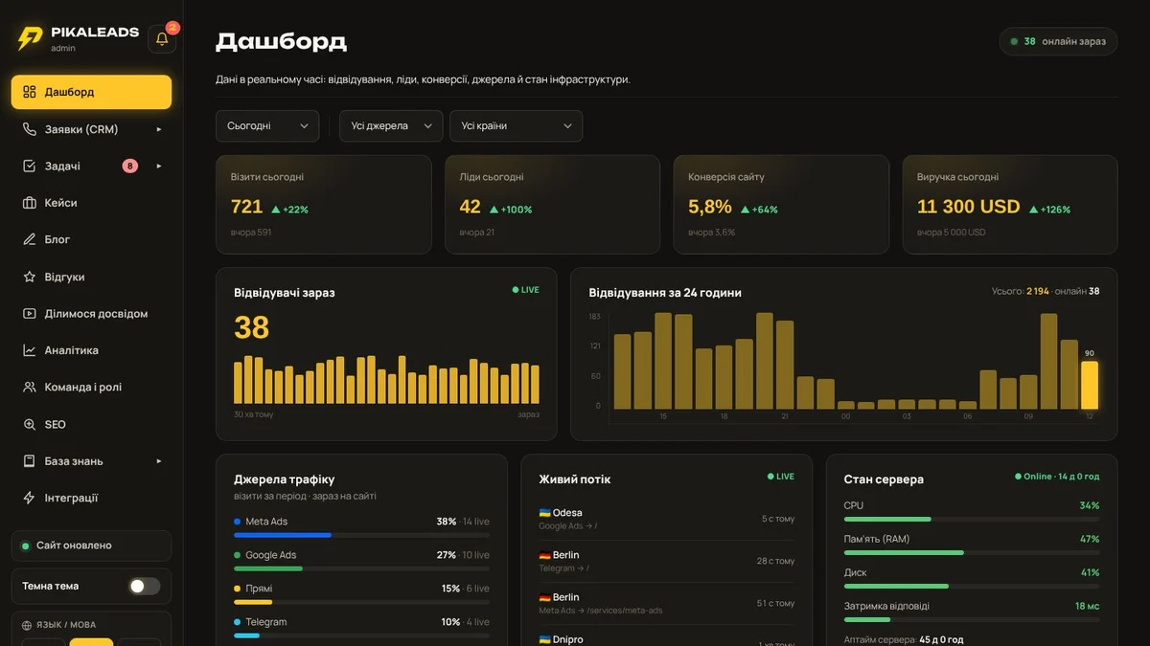
Task: Click the globe icon beside ЯЗЫК / МОВА
Action: (x=27, y=625)
